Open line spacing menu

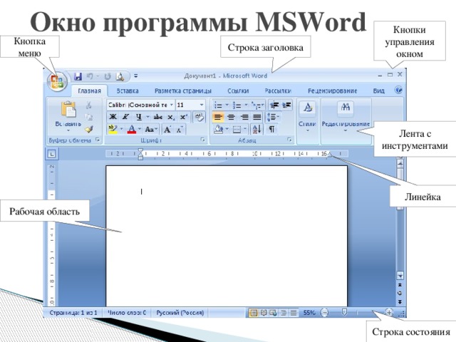[x=273, y=117]
